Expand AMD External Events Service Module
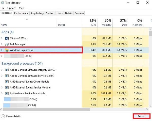Screen dimensions: 152x121 2,87
